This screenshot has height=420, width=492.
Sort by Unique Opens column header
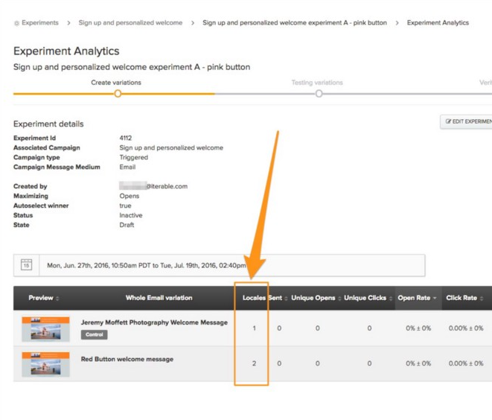313,298
